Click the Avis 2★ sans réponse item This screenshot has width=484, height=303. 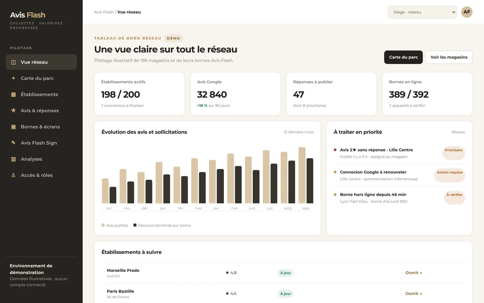tap(399, 153)
